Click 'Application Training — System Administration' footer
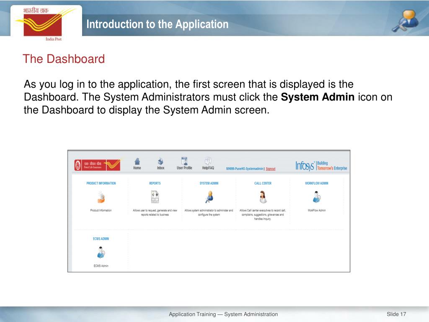Viewport: 429px width, 322px height. point(223,314)
